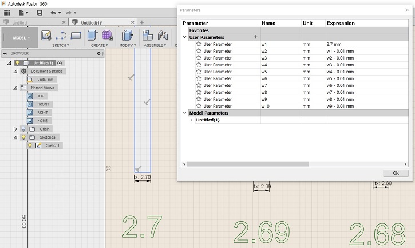The width and height of the screenshot is (415, 248).
Task: Click the horizontal scrollbar in Parameters
Action: click(x=248, y=164)
